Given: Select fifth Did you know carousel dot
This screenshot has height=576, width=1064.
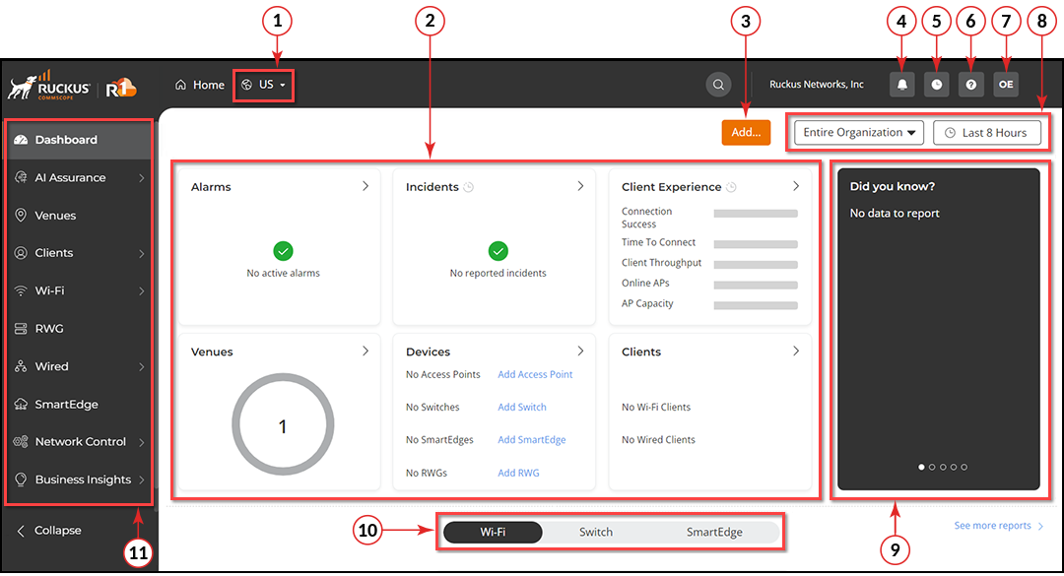Looking at the screenshot, I should (964, 467).
